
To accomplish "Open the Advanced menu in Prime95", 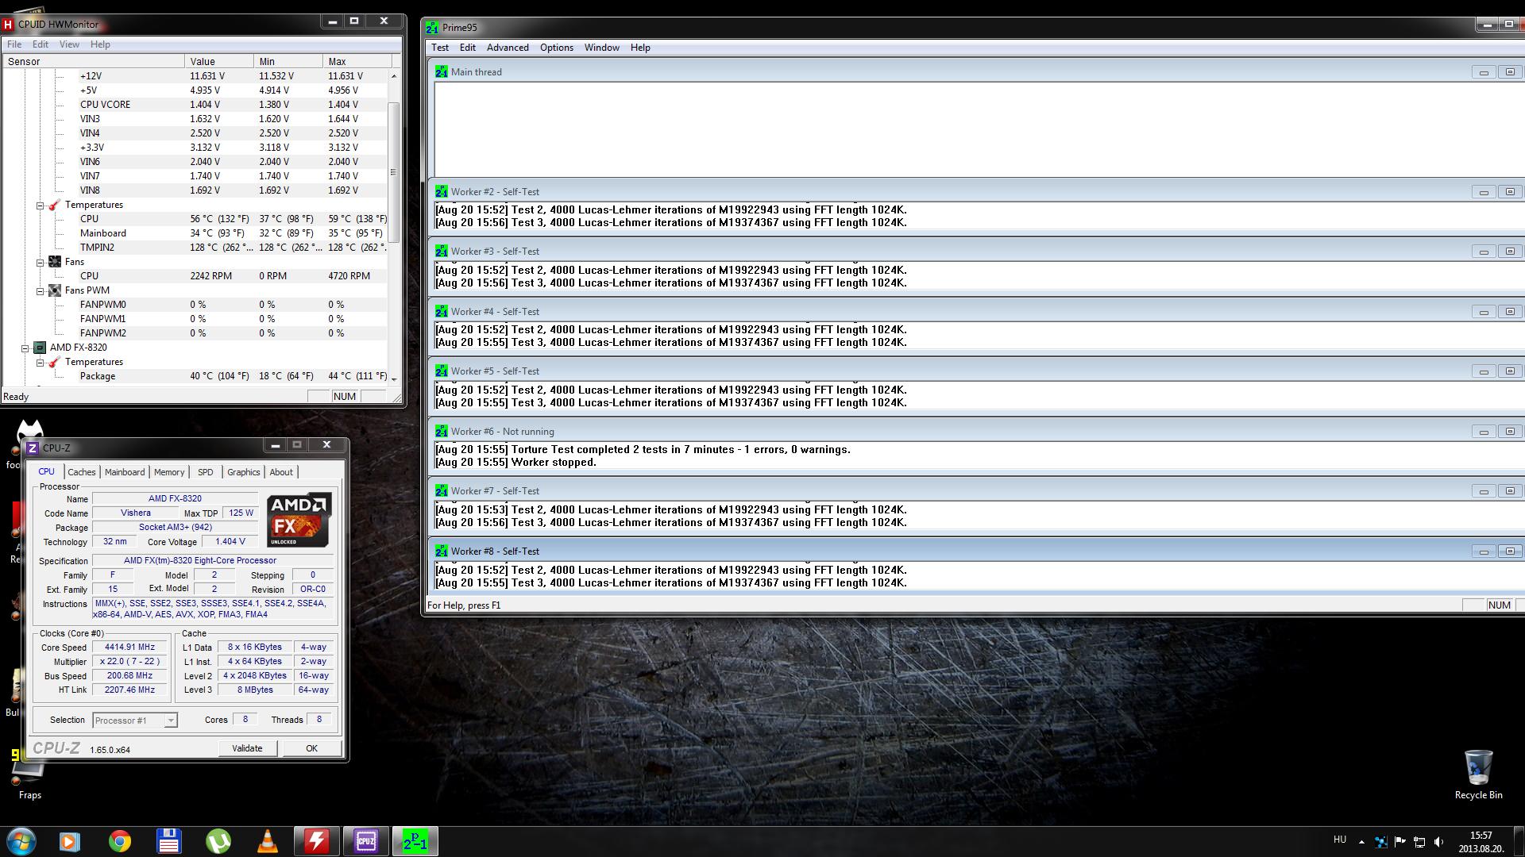I will tap(507, 48).
